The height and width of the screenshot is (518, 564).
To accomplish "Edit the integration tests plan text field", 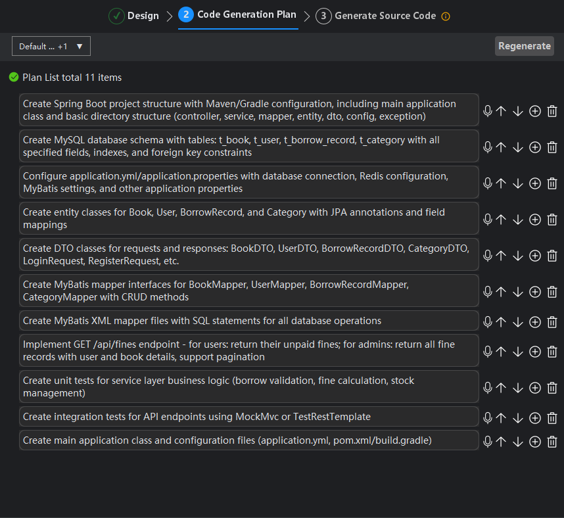I will 248,417.
